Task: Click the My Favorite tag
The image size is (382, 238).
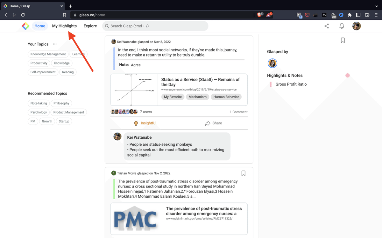Action: coord(173,97)
